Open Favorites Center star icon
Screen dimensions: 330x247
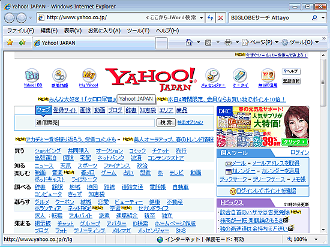click(10, 43)
